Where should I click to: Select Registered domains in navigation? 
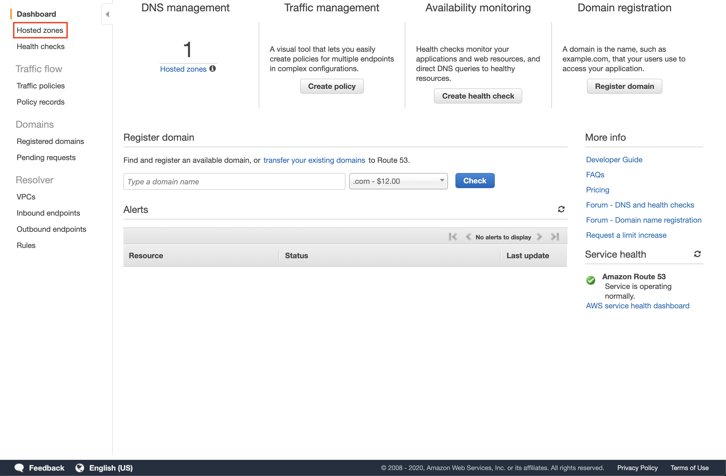coord(50,141)
